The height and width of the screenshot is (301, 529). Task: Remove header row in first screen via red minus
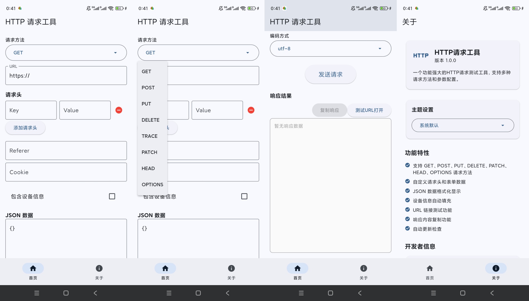(x=119, y=110)
